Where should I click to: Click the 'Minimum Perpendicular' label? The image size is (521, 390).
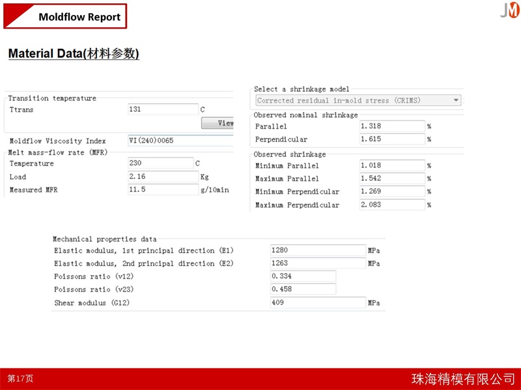[x=297, y=192]
